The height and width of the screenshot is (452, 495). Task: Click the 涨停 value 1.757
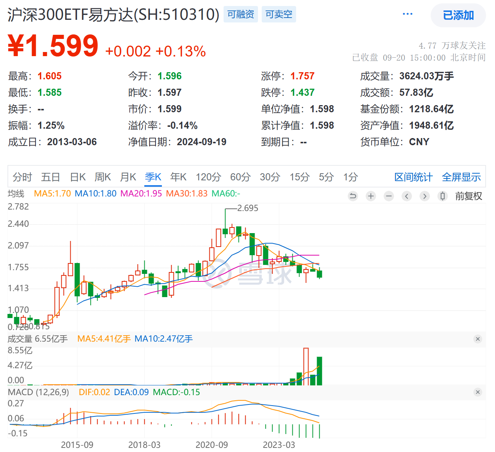(x=302, y=76)
